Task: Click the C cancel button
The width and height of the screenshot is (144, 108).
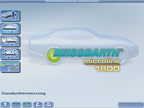Action: pyautogui.click(x=38, y=104)
